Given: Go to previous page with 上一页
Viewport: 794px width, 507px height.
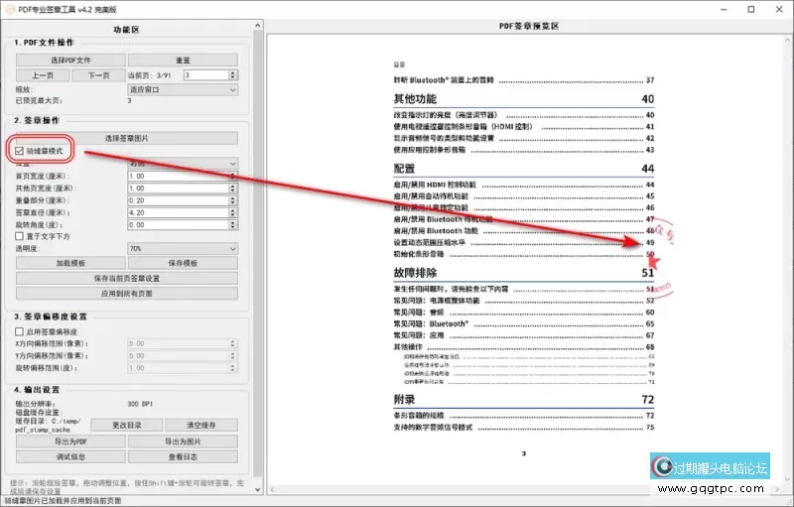Looking at the screenshot, I should click(x=43, y=75).
